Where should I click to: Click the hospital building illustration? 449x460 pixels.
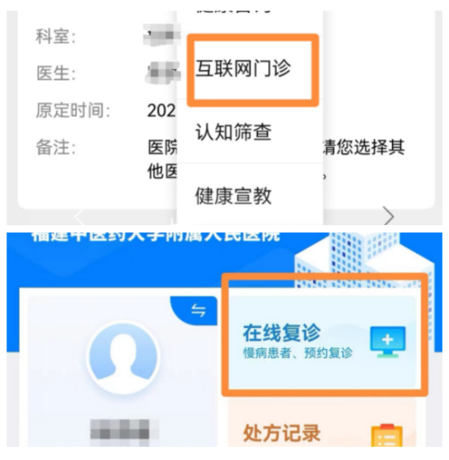pos(363,264)
